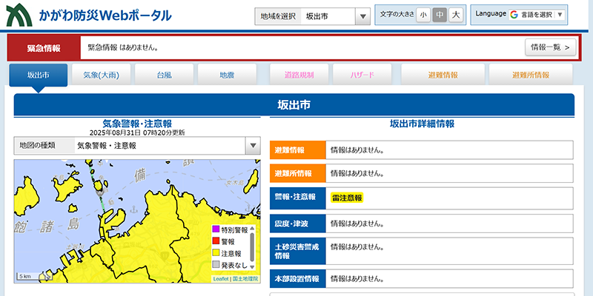Set text size to 小
This screenshot has width=593, height=296.
[x=423, y=15]
